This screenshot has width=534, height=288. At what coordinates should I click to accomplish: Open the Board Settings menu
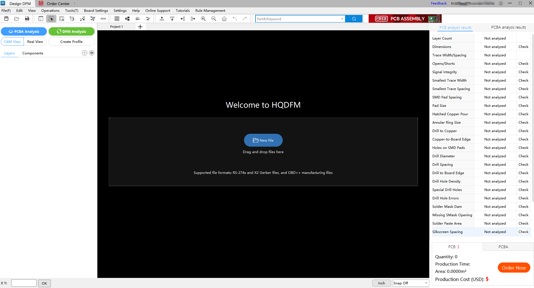tap(96, 11)
